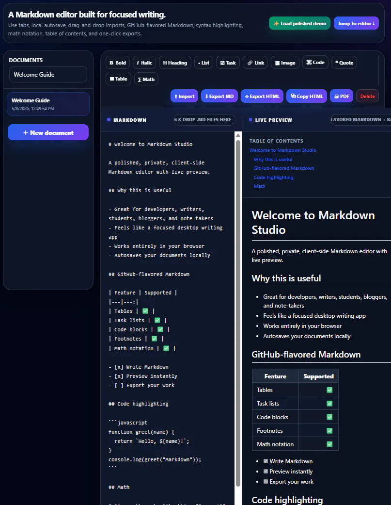Click the TABLE OF CONTENTS heading
The width and height of the screenshot is (391, 505).
276,141
